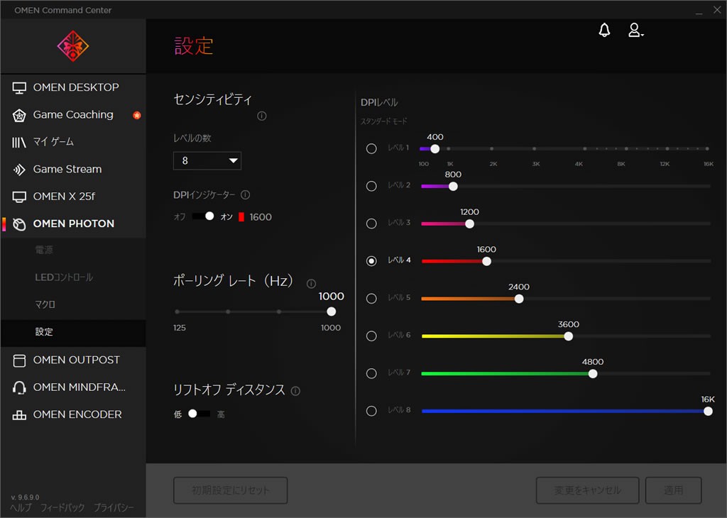
Task: Select the 設定 submenu item
Action: click(73, 332)
